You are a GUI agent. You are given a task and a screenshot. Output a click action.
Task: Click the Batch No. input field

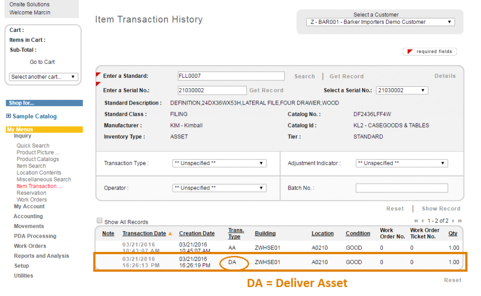coord(402,188)
